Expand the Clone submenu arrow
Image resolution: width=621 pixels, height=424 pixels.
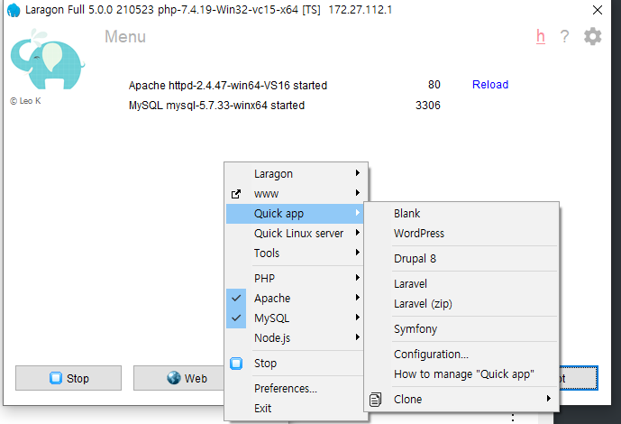click(549, 398)
